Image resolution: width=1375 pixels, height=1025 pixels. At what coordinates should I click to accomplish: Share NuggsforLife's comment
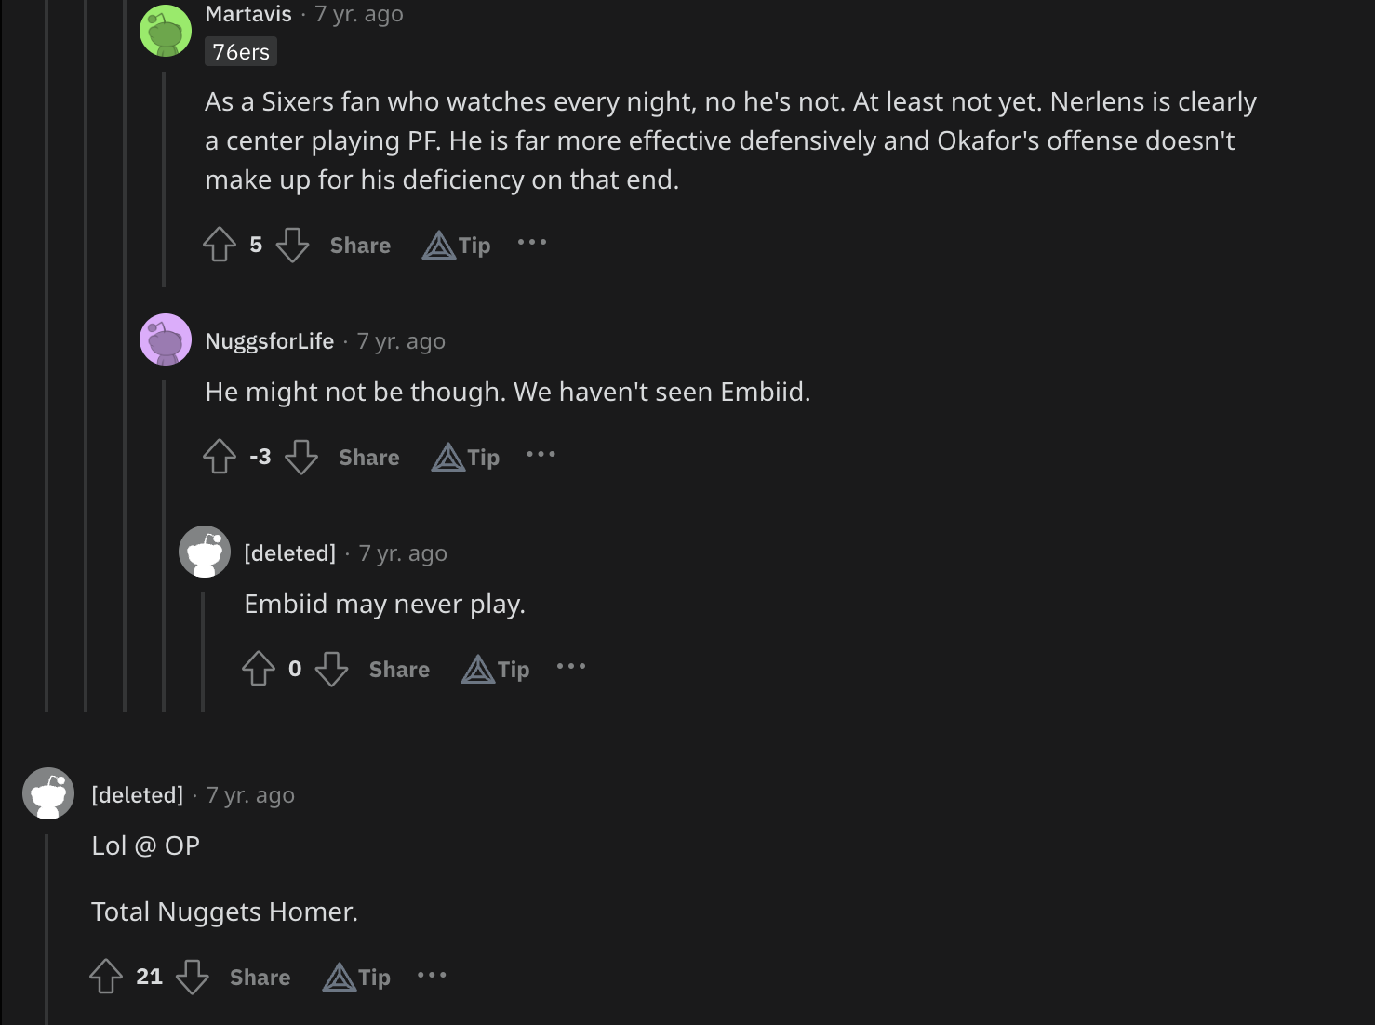(x=369, y=458)
